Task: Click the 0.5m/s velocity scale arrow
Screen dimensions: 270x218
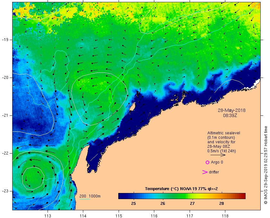Action: (218, 155)
